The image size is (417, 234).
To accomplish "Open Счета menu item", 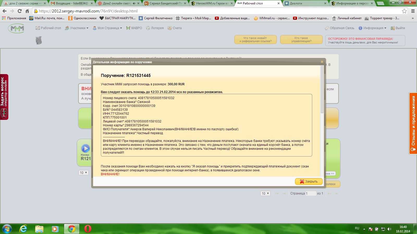I will click(x=175, y=28).
